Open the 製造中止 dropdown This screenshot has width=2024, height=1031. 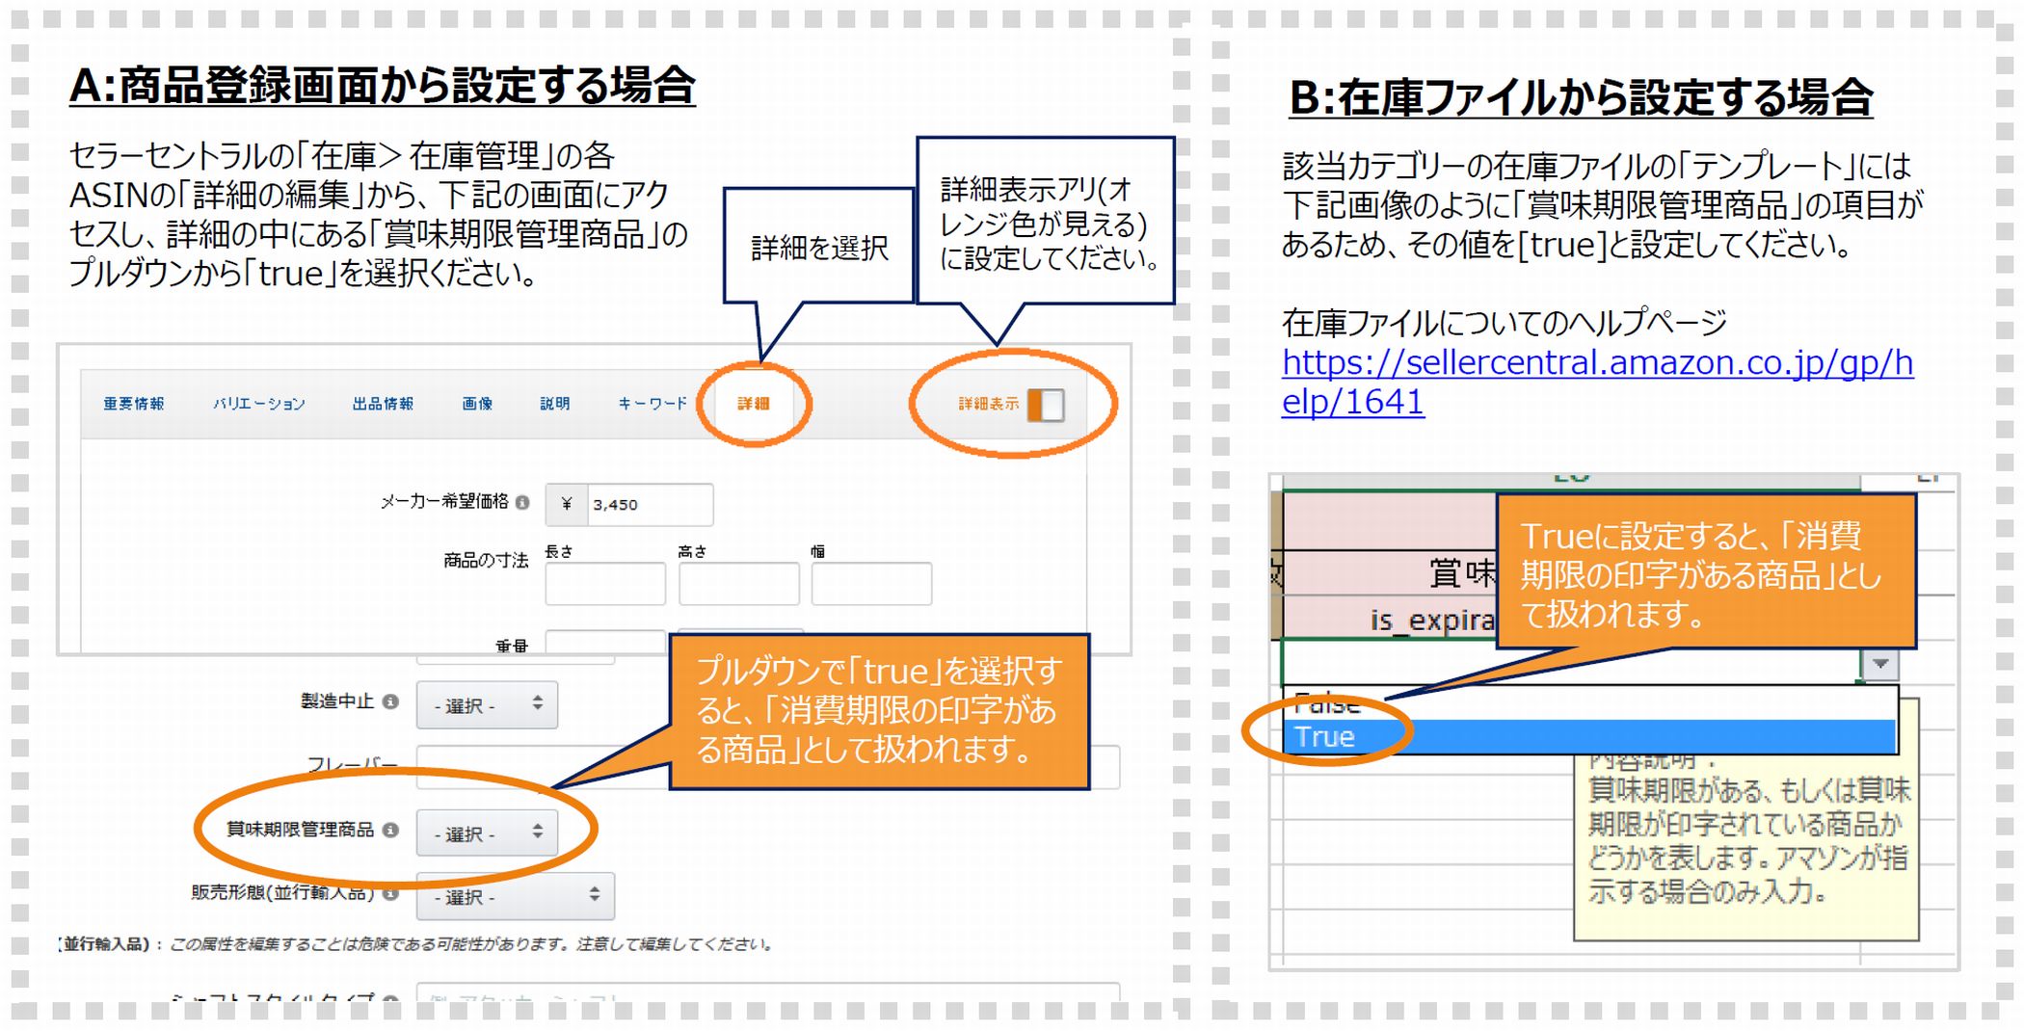click(x=487, y=705)
